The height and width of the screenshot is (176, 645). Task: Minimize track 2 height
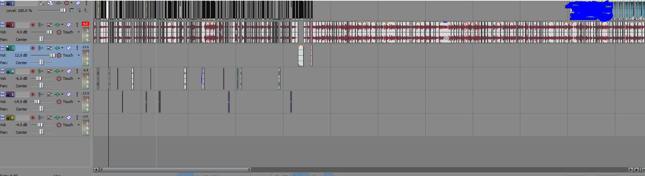pos(2,24)
